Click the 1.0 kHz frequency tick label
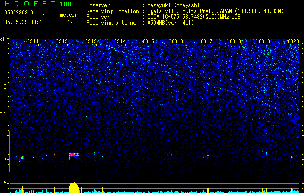This screenshot has width=304, height=193. pos(4,87)
